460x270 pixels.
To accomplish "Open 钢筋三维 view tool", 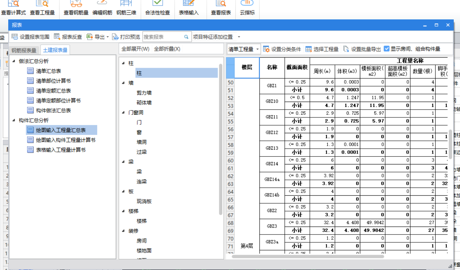I will 126,9.
